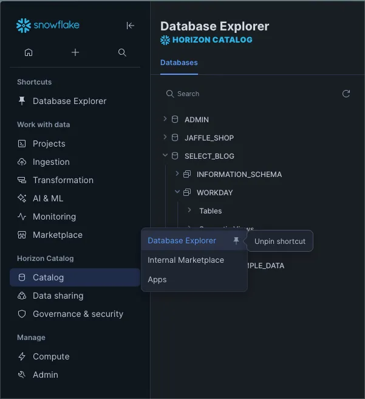Viewport: 365px width, 399px height.
Task: Open the sidebar search magnifier icon
Action: [x=122, y=52]
